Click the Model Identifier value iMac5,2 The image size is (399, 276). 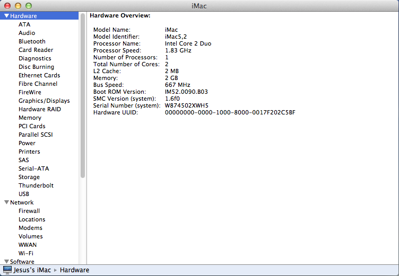[x=176, y=37]
